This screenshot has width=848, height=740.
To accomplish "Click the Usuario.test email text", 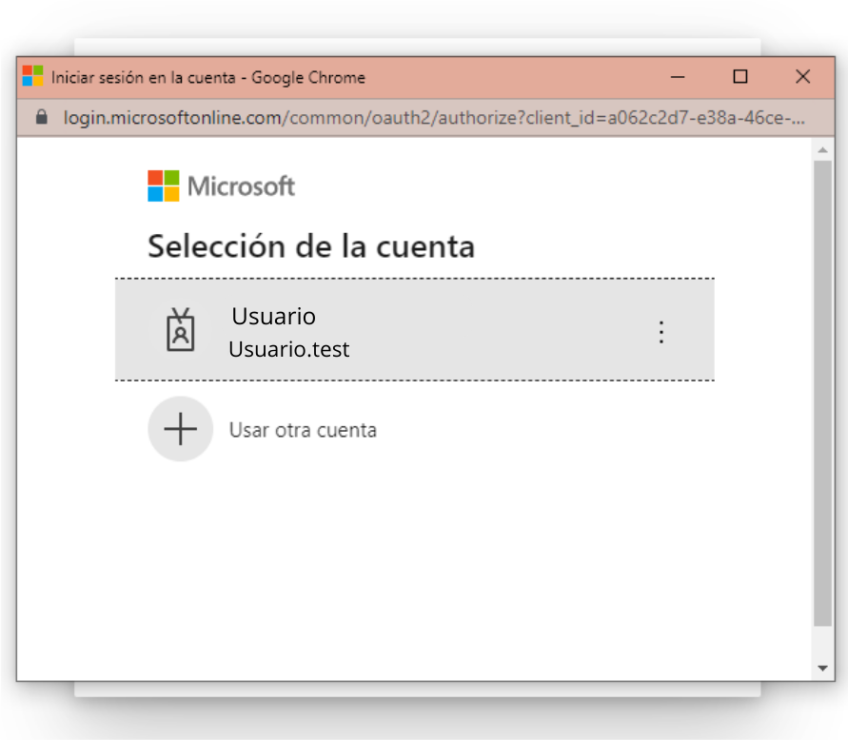I will pyautogui.click(x=288, y=349).
